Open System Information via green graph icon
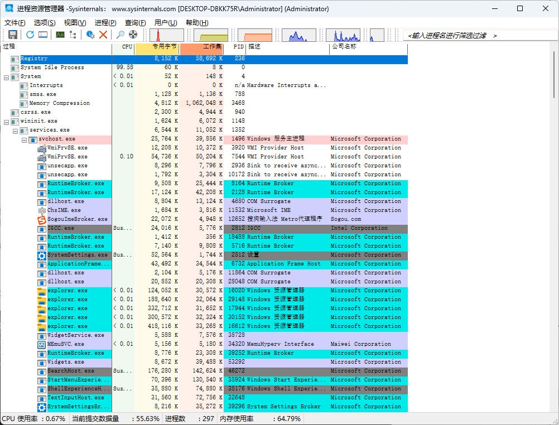The width and height of the screenshot is (559, 425). click(x=60, y=35)
